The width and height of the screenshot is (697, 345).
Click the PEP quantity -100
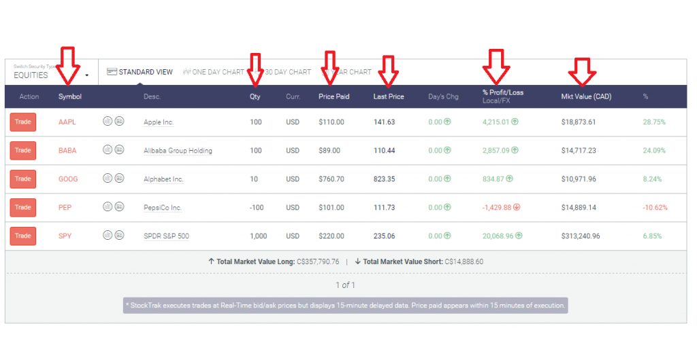tap(257, 208)
